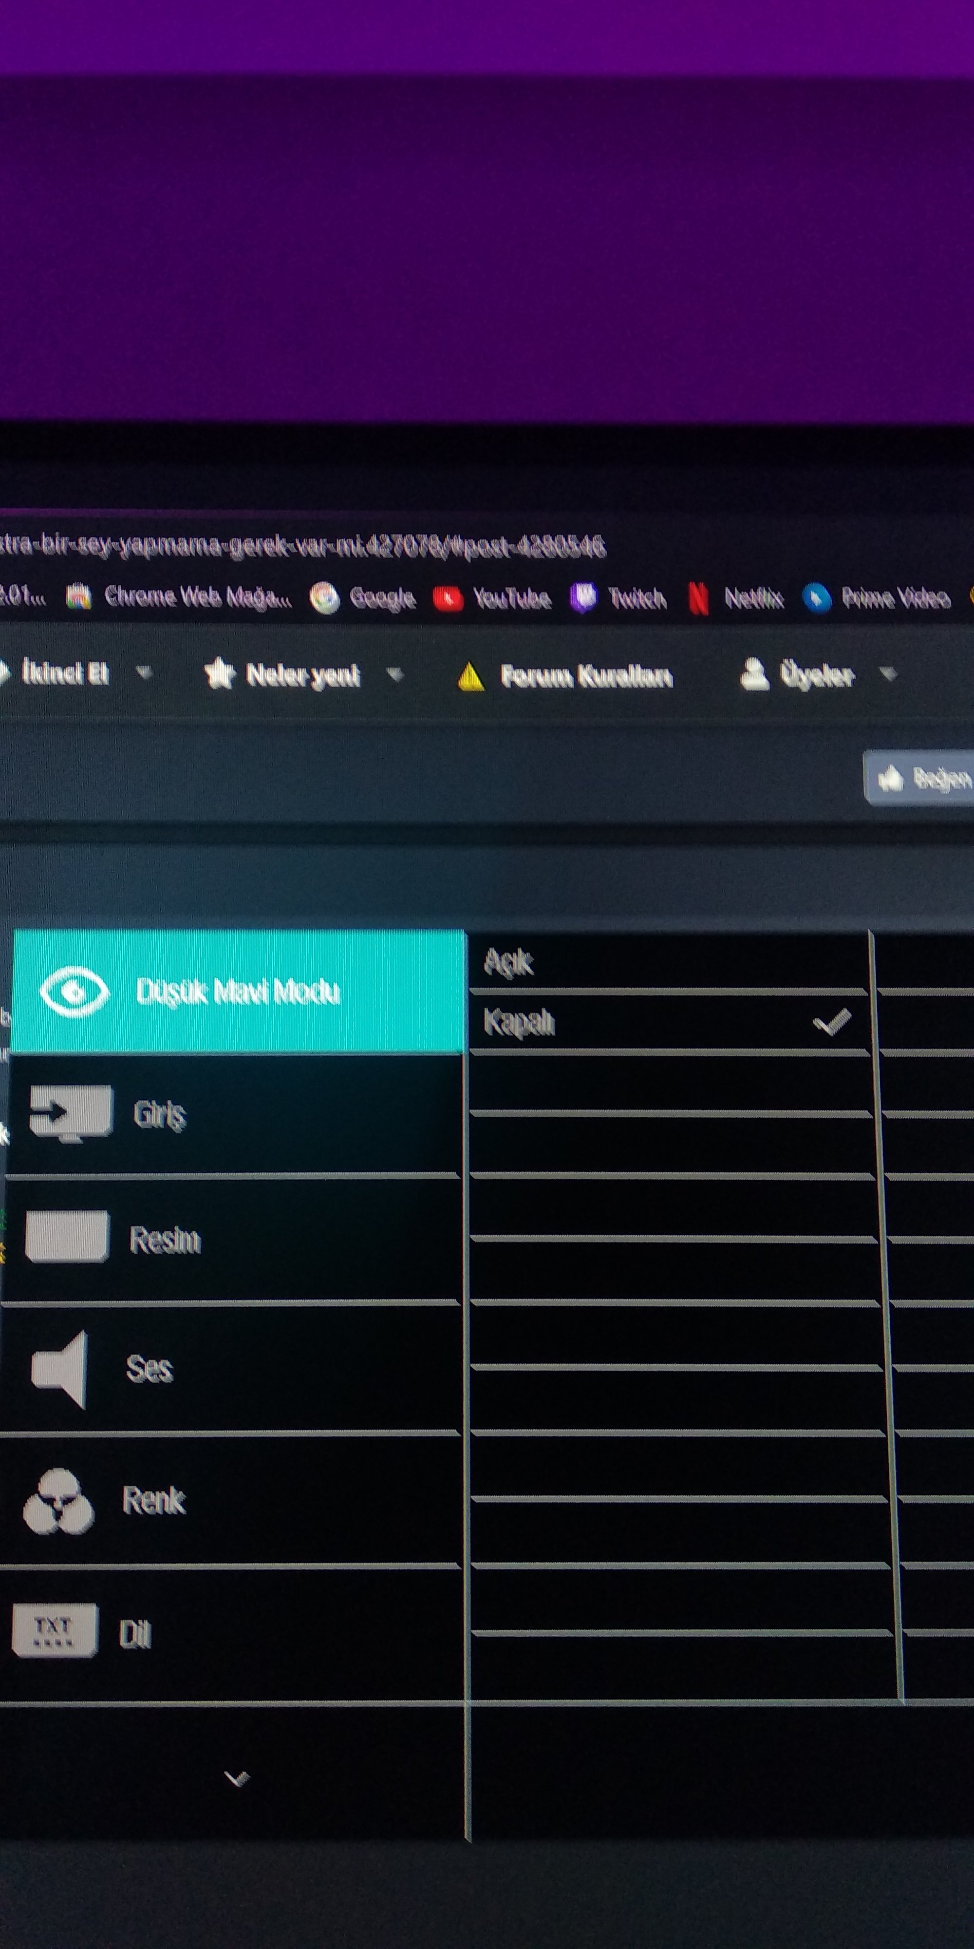Expand the Neler yeni dropdown arrow

coord(395,673)
